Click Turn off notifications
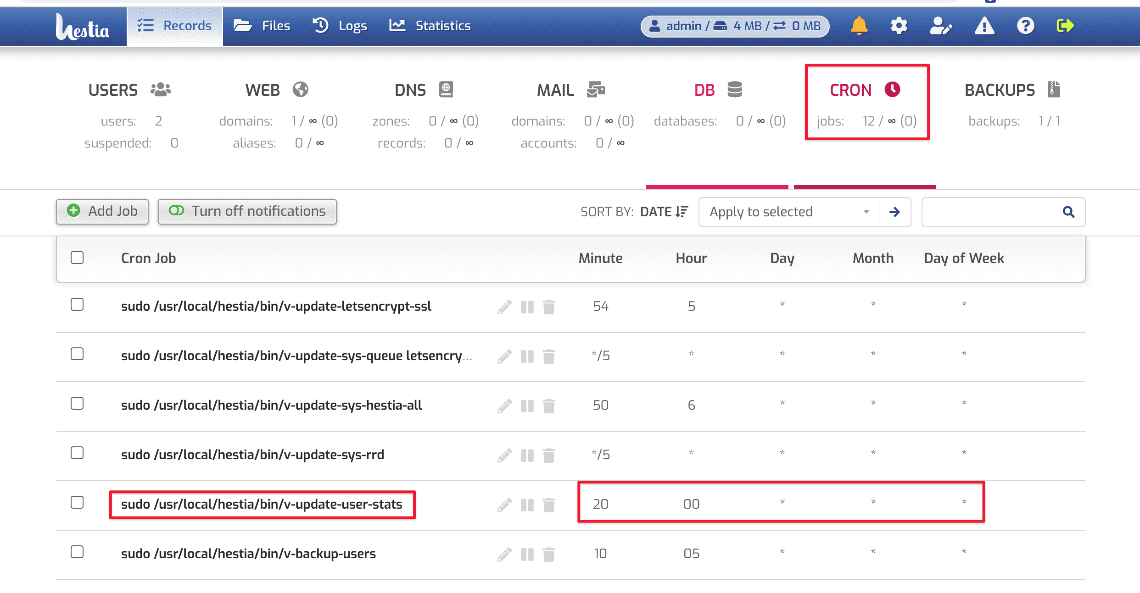Screen dimensions: 1140x593 click(247, 211)
